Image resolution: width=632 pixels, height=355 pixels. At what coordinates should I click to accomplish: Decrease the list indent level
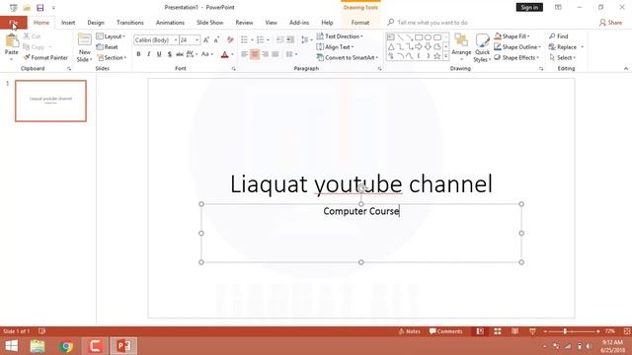click(x=279, y=39)
